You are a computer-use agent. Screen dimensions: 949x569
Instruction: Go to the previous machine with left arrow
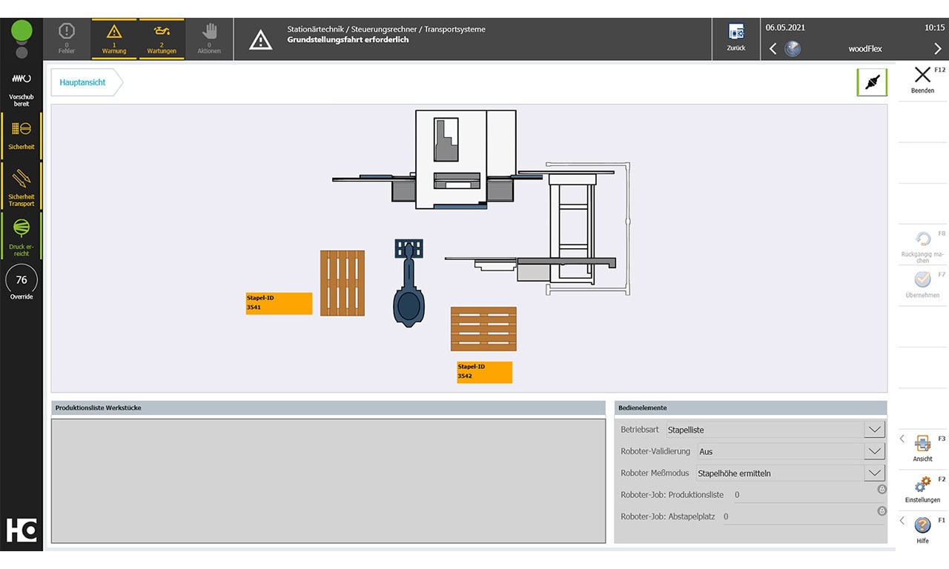click(x=773, y=49)
